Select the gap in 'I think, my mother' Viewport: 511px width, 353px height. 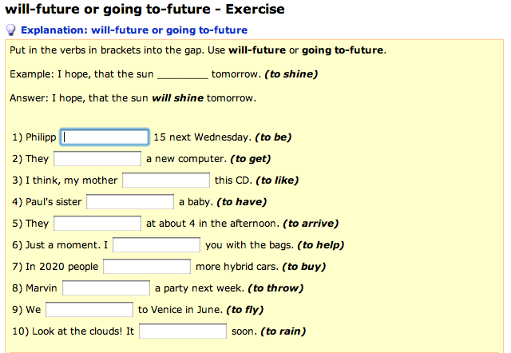tap(166, 180)
